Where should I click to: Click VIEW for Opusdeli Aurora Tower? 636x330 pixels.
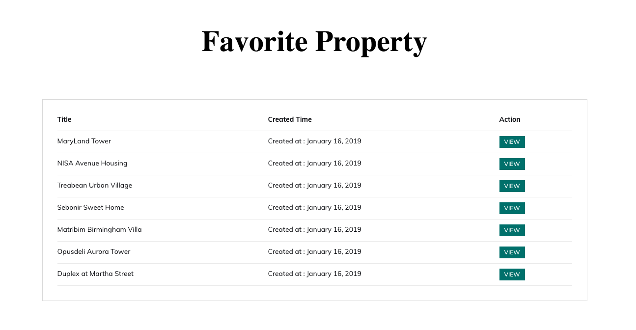pyautogui.click(x=512, y=252)
